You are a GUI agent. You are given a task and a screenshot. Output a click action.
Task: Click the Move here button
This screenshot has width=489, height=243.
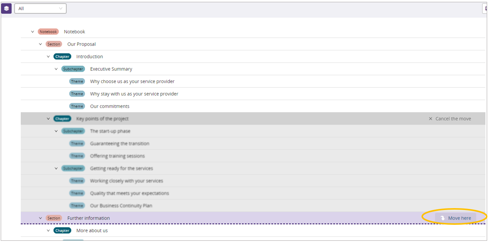click(x=455, y=218)
